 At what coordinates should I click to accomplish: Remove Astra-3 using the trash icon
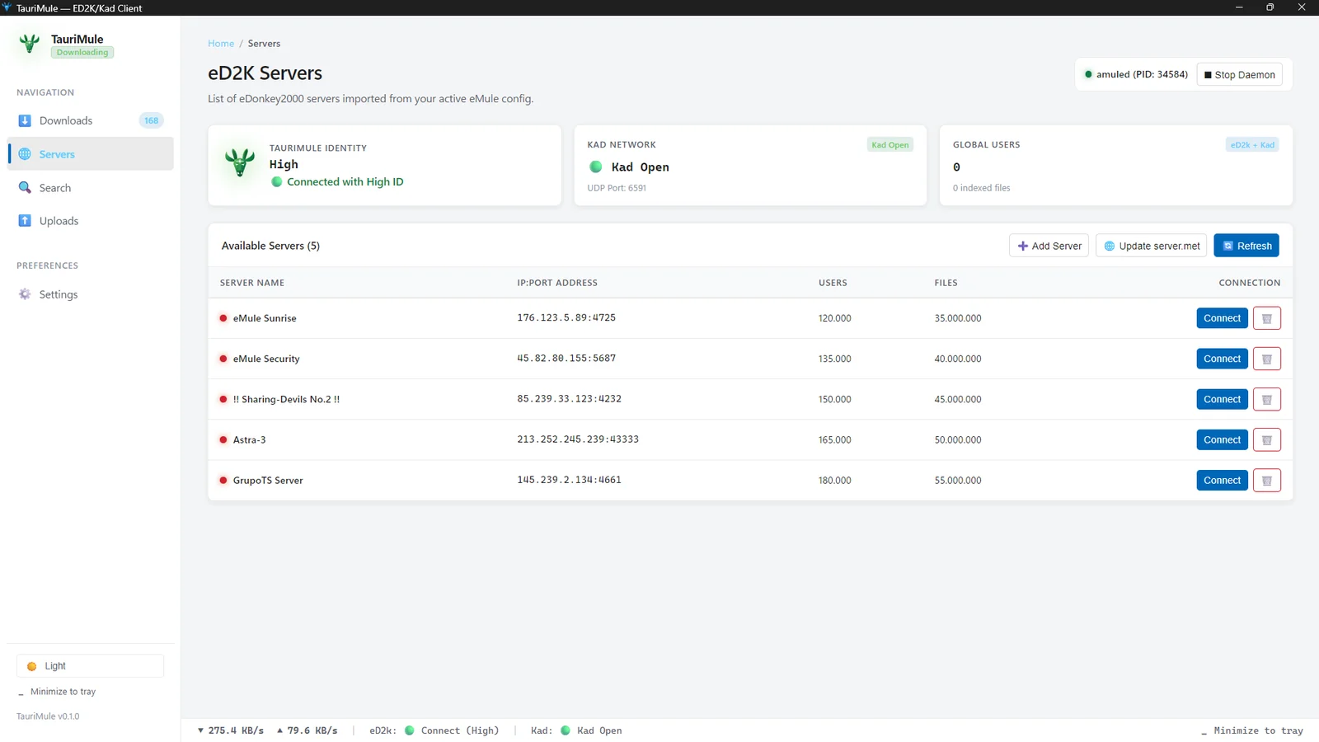[1267, 439]
